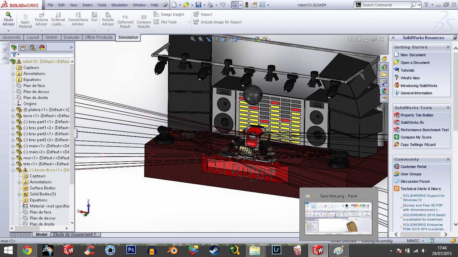This screenshot has height=257, width=458.
Task: Open Chrome from the taskbar
Action: (27, 250)
